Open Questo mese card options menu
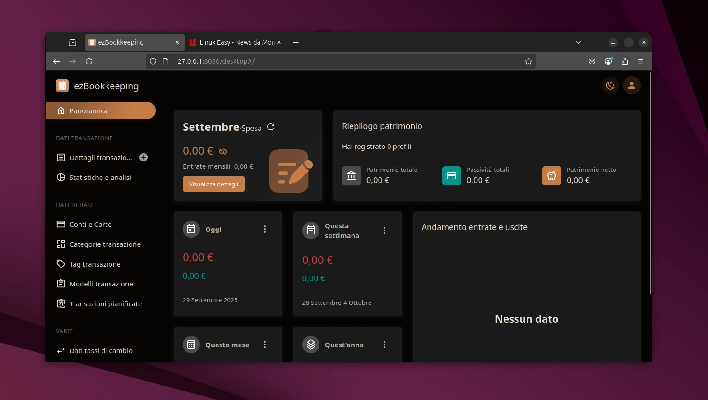The width and height of the screenshot is (708, 400). pyautogui.click(x=265, y=345)
